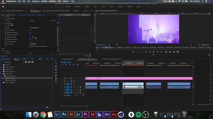The width and height of the screenshot is (213, 119).
Task: Select the Ripple Edit tool
Action: (56, 67)
